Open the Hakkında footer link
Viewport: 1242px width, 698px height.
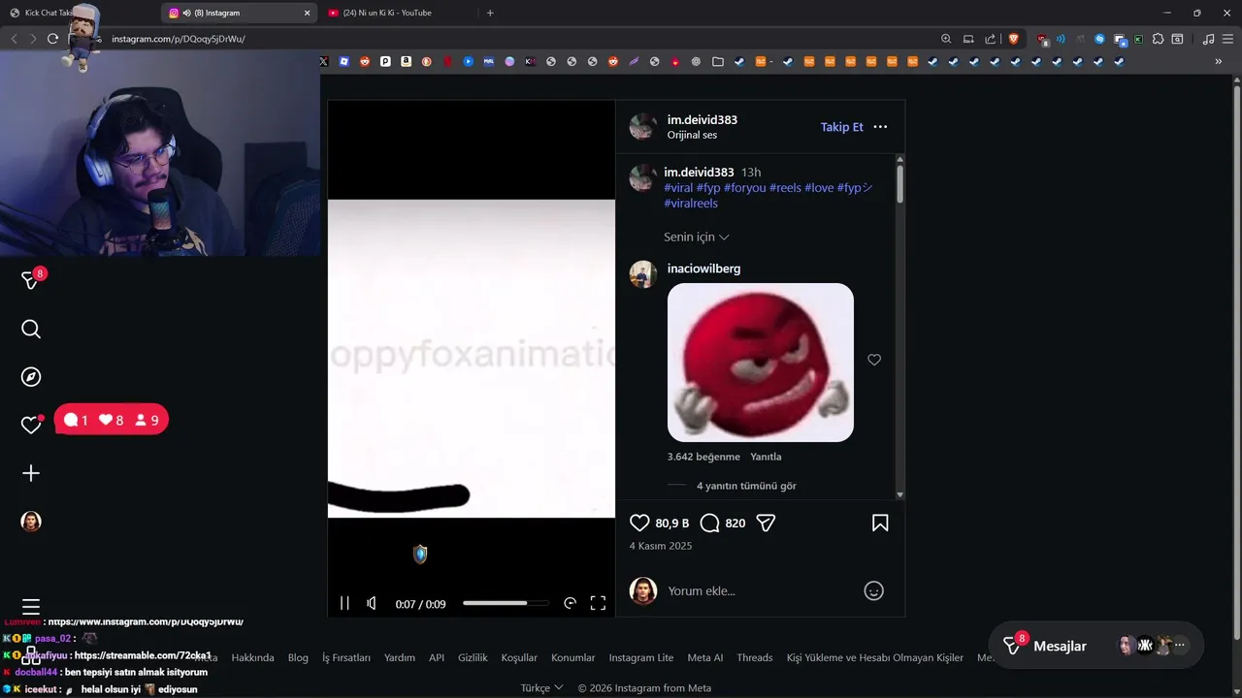(252, 657)
